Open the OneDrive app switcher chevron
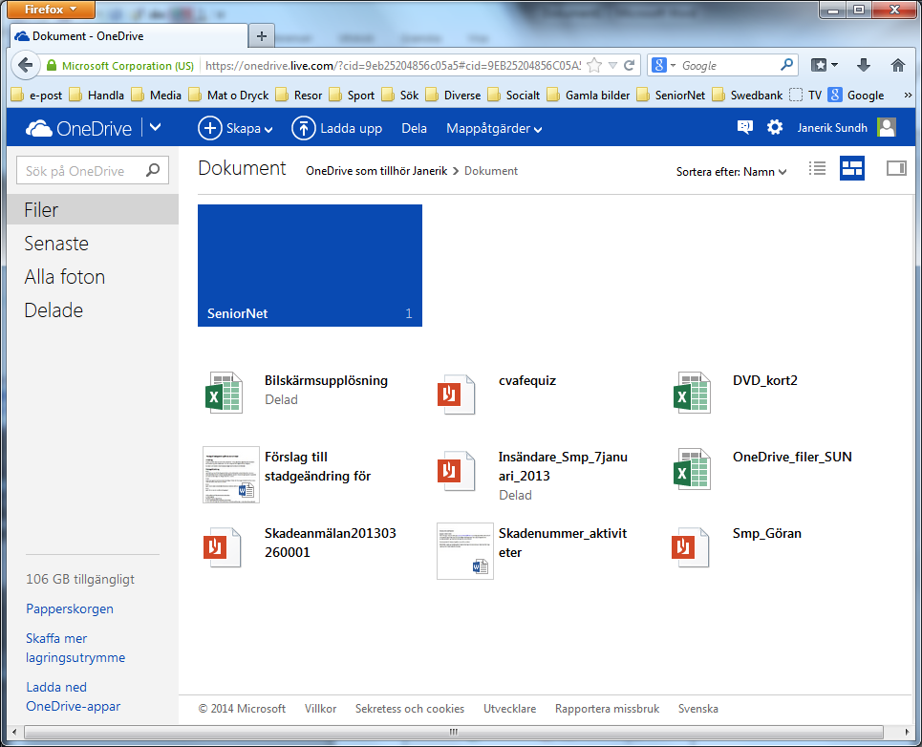This screenshot has height=747, width=922. pos(155,127)
